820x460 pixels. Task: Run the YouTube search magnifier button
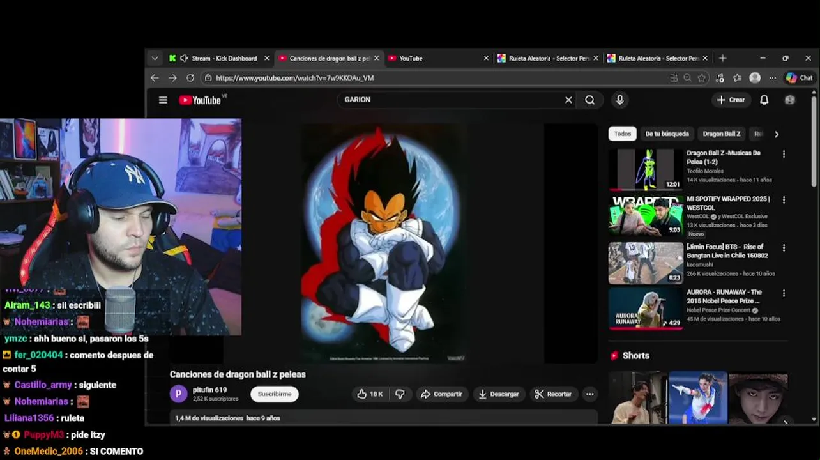coord(589,100)
